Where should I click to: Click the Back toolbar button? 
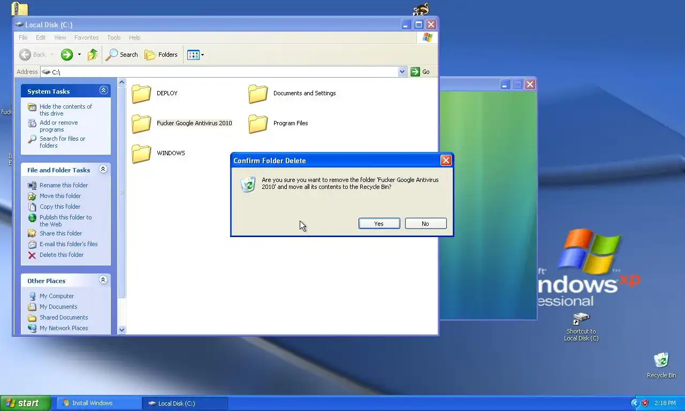(x=33, y=55)
